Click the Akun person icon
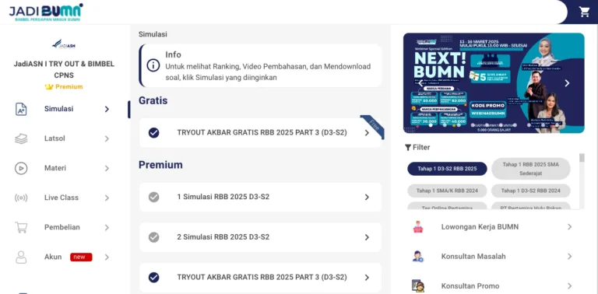Screen dimensions: 598x294 [x=21, y=257]
